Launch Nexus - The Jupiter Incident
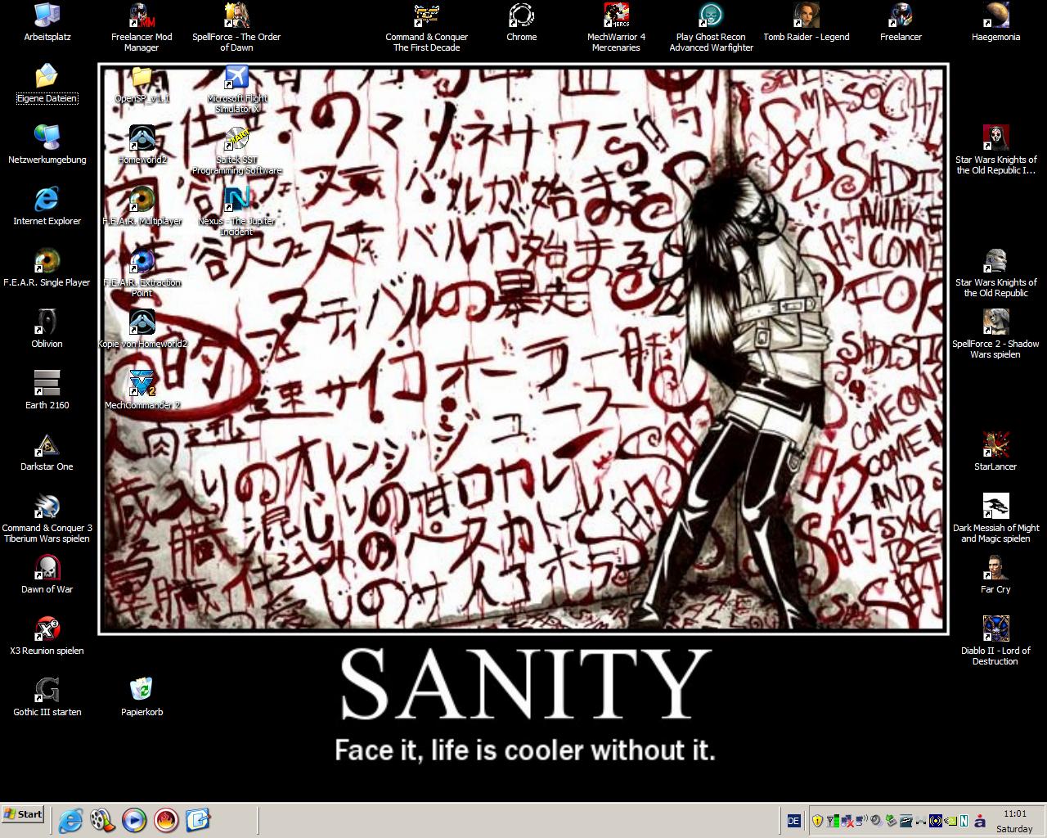Viewport: 1047px width, 838px height. (236, 200)
